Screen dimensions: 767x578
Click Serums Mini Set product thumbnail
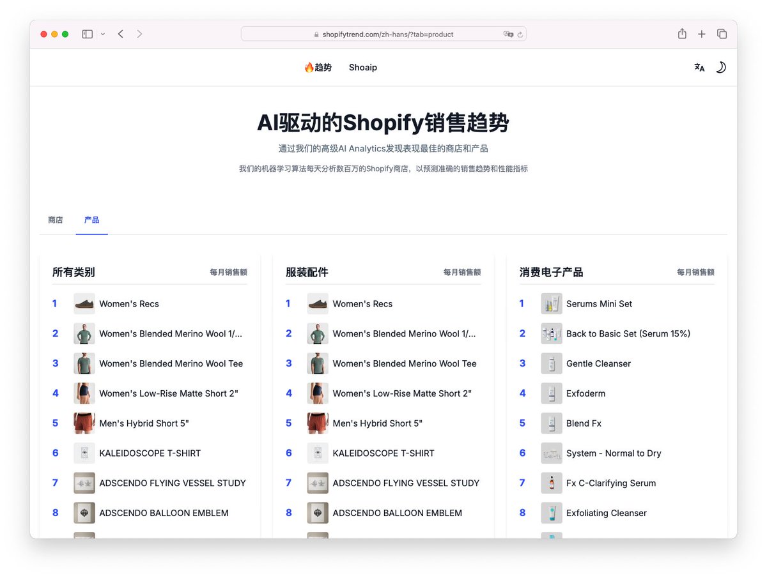coord(552,304)
